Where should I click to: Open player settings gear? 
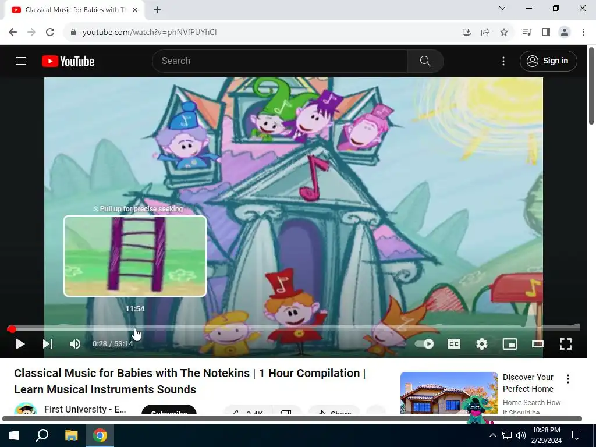(x=481, y=344)
